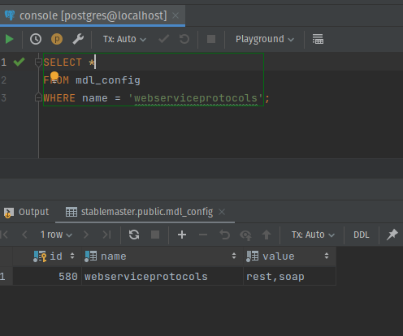Screen dimensions: 403x336
Task: Collapse SQL statement fold marker at SELECT
Action: (x=38, y=62)
